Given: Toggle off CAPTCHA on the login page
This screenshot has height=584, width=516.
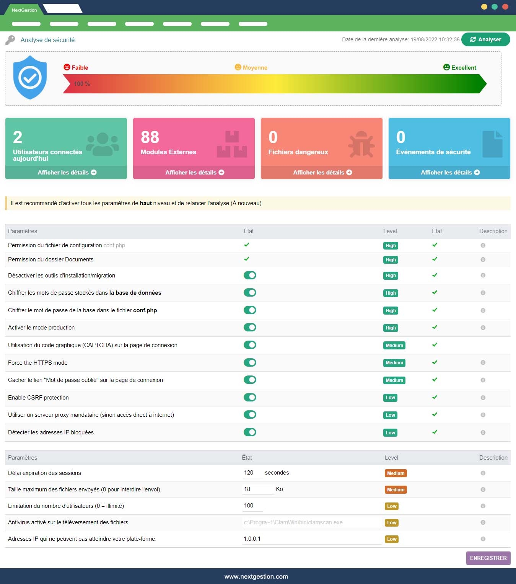Looking at the screenshot, I should pos(250,345).
